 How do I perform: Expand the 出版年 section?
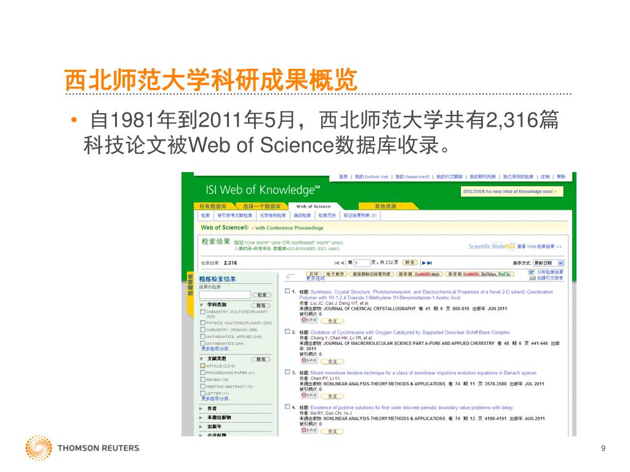point(201,427)
